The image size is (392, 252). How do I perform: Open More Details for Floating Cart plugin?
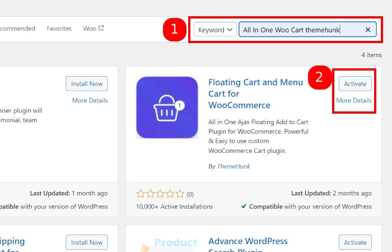pyautogui.click(x=354, y=100)
